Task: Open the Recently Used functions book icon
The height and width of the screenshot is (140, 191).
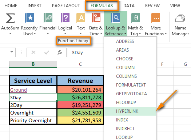Action: (29, 18)
